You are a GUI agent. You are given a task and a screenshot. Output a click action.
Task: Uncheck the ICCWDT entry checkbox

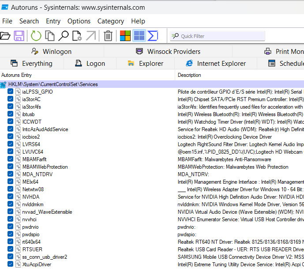(x=10, y=121)
